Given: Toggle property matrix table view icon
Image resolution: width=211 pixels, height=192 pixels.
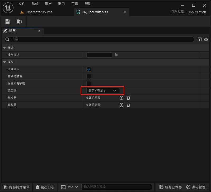Looking at the screenshot, I should click(200, 39).
